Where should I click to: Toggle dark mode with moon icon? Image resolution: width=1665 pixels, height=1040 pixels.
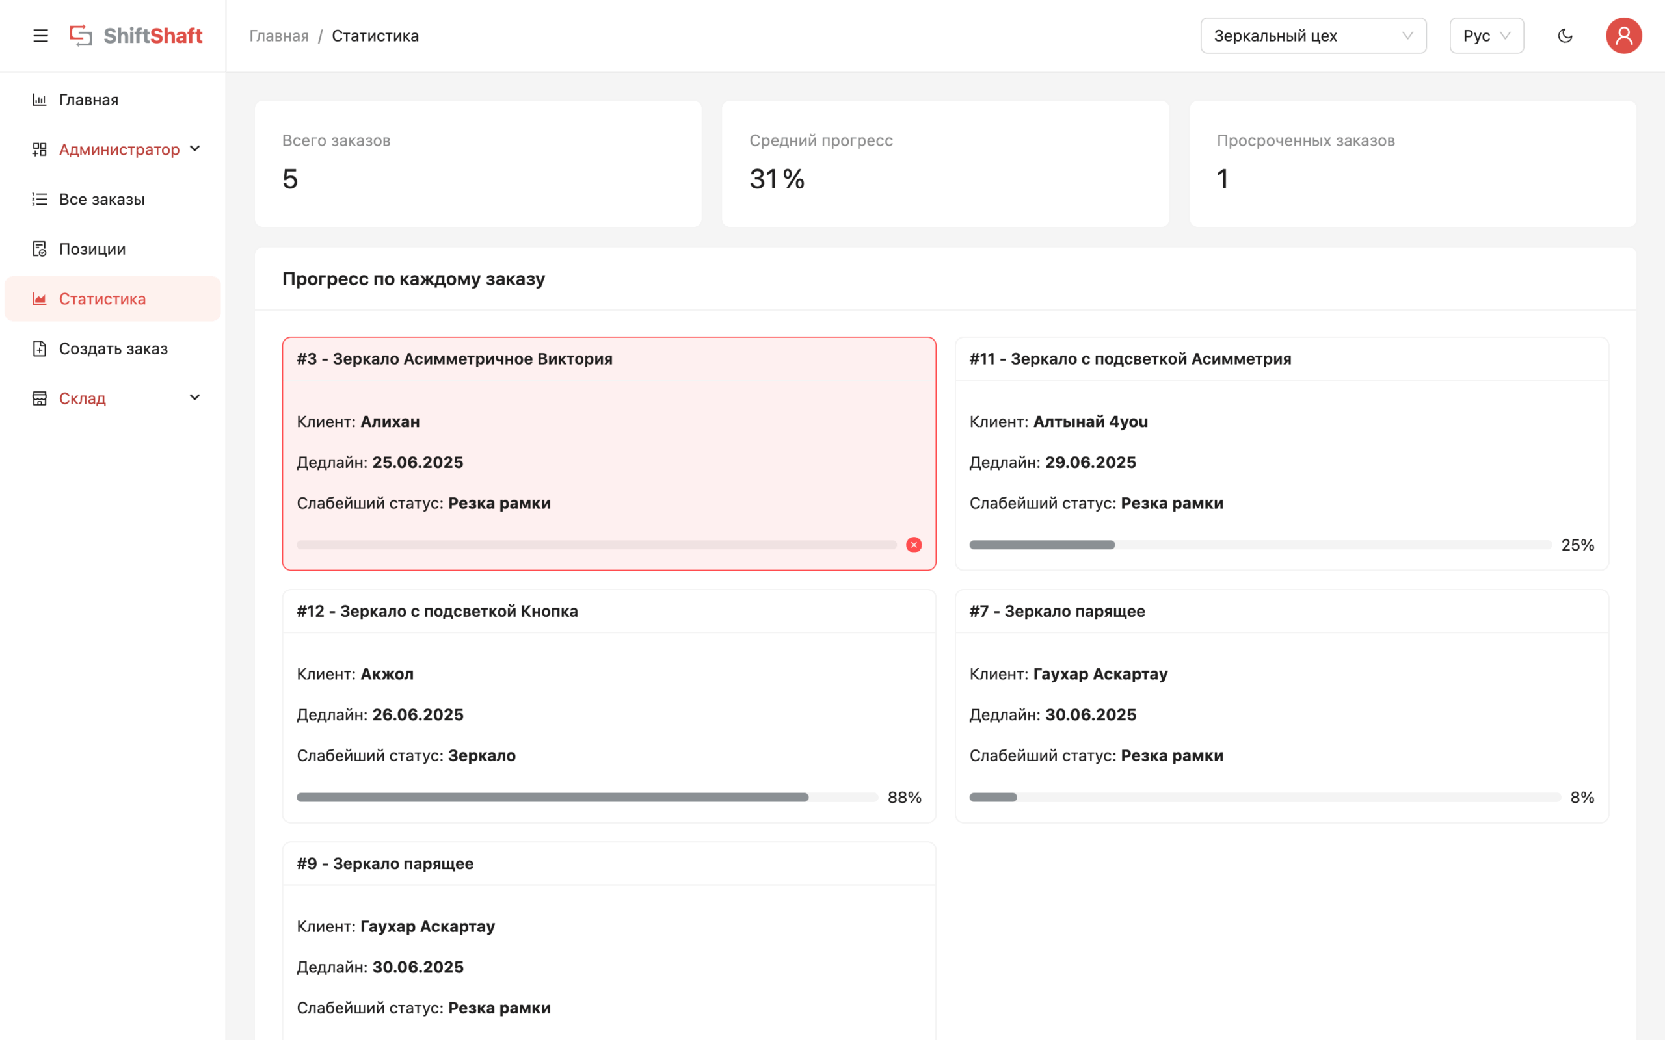click(x=1565, y=36)
